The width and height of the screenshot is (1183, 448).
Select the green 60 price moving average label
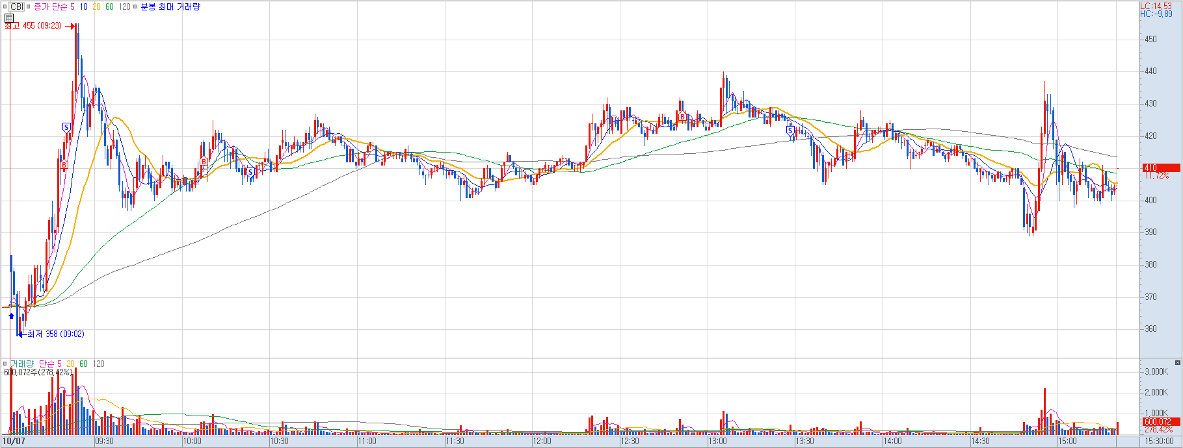click(x=109, y=6)
